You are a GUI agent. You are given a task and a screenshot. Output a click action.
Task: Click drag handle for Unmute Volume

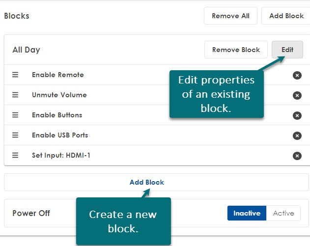coord(15,95)
